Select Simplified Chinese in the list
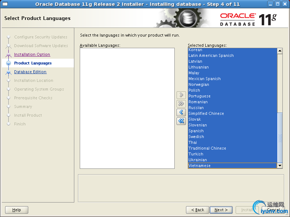This screenshot has height=217, width=290. pyautogui.click(x=232, y=113)
